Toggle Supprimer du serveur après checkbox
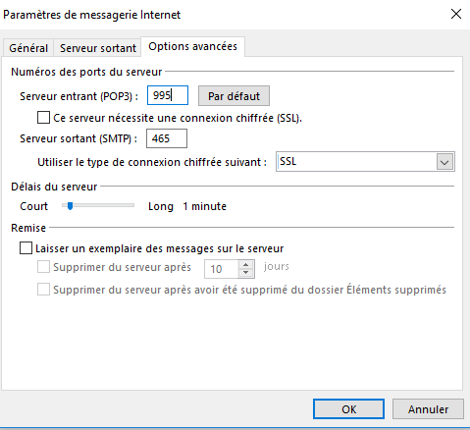 click(43, 267)
